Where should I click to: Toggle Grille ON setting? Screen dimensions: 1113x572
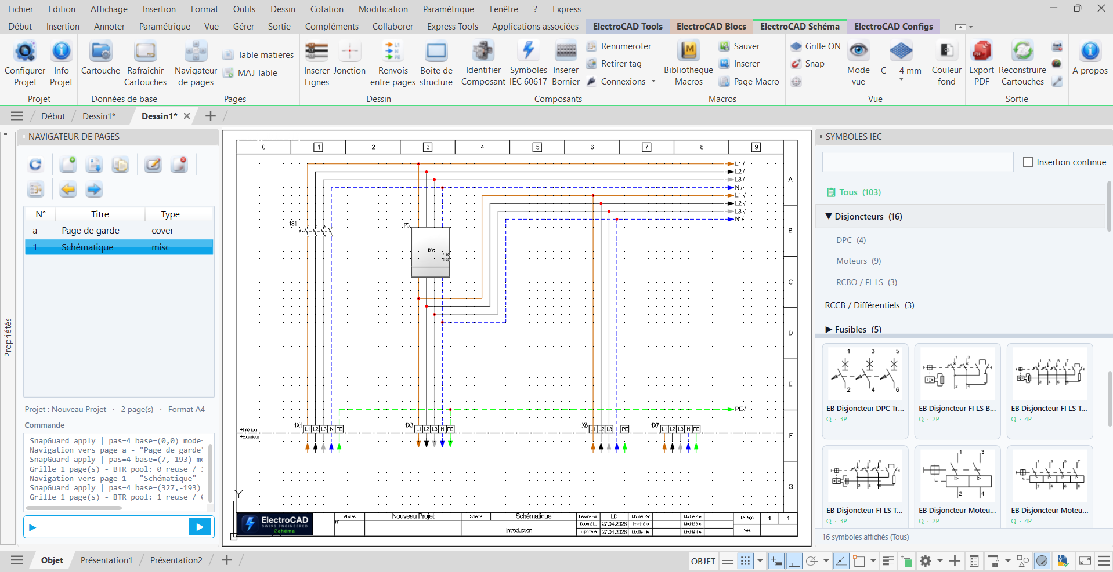[815, 46]
